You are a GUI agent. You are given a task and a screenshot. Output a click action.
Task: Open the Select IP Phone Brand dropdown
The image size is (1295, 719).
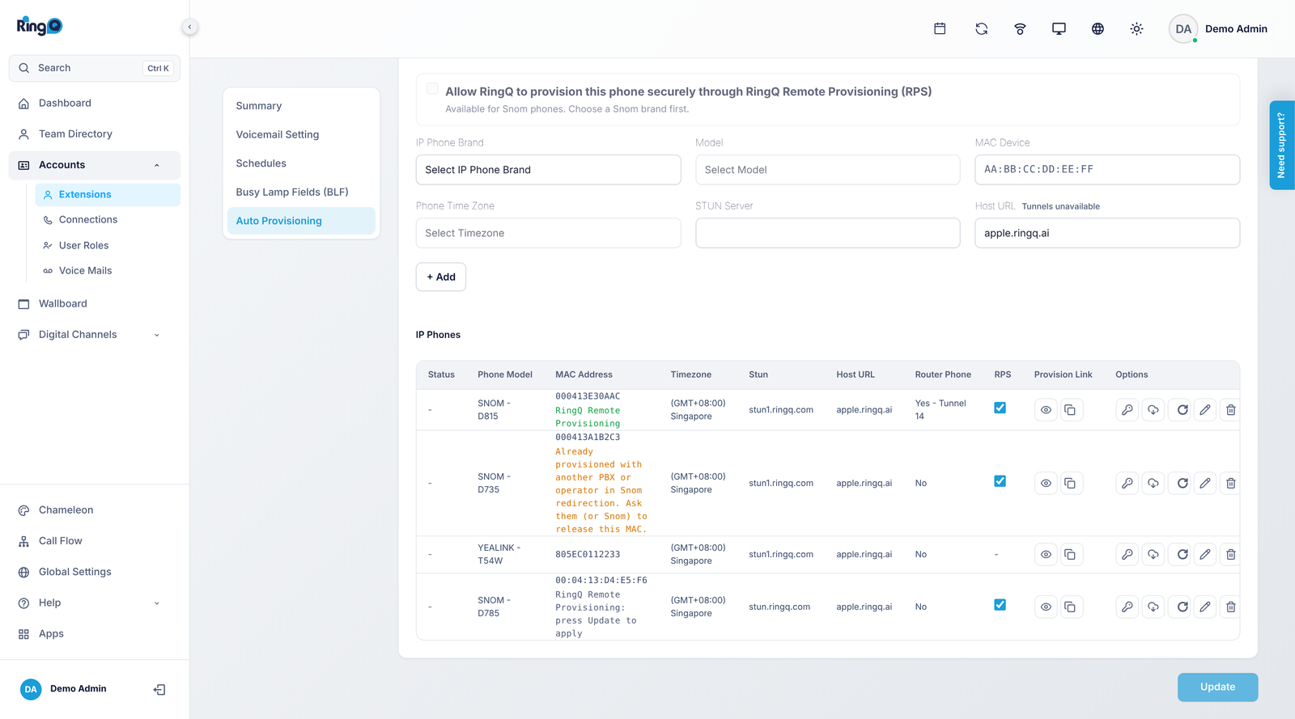548,170
